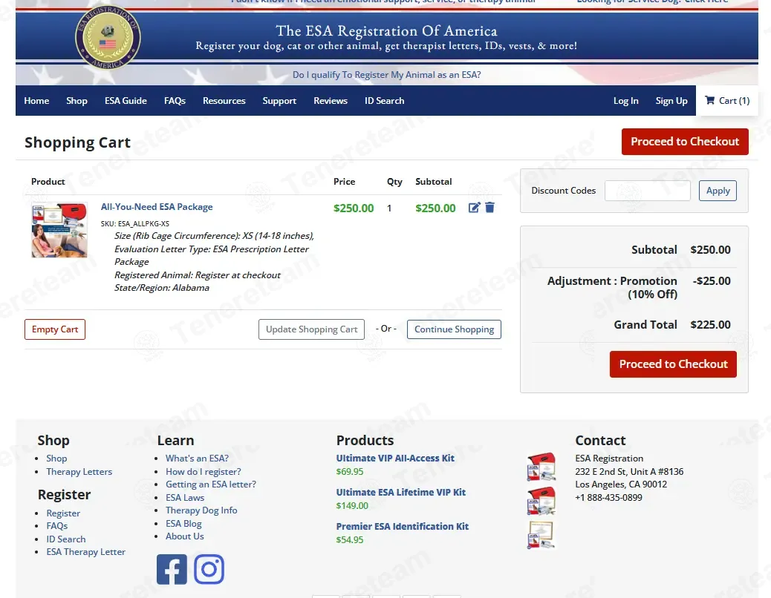
Task: Click the ESA Registration of America seal logo
Action: (x=108, y=38)
